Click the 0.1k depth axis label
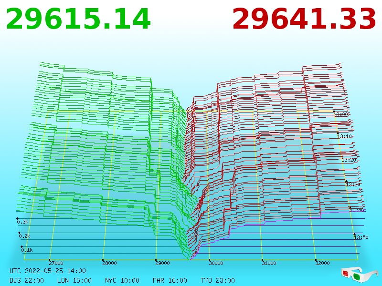 point(27,250)
